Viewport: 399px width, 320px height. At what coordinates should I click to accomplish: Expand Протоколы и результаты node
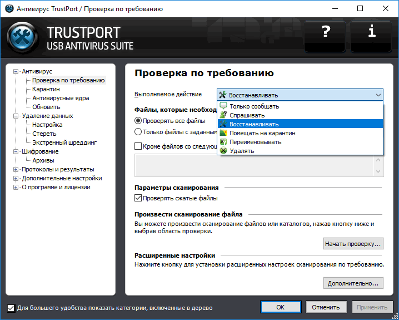(x=16, y=169)
